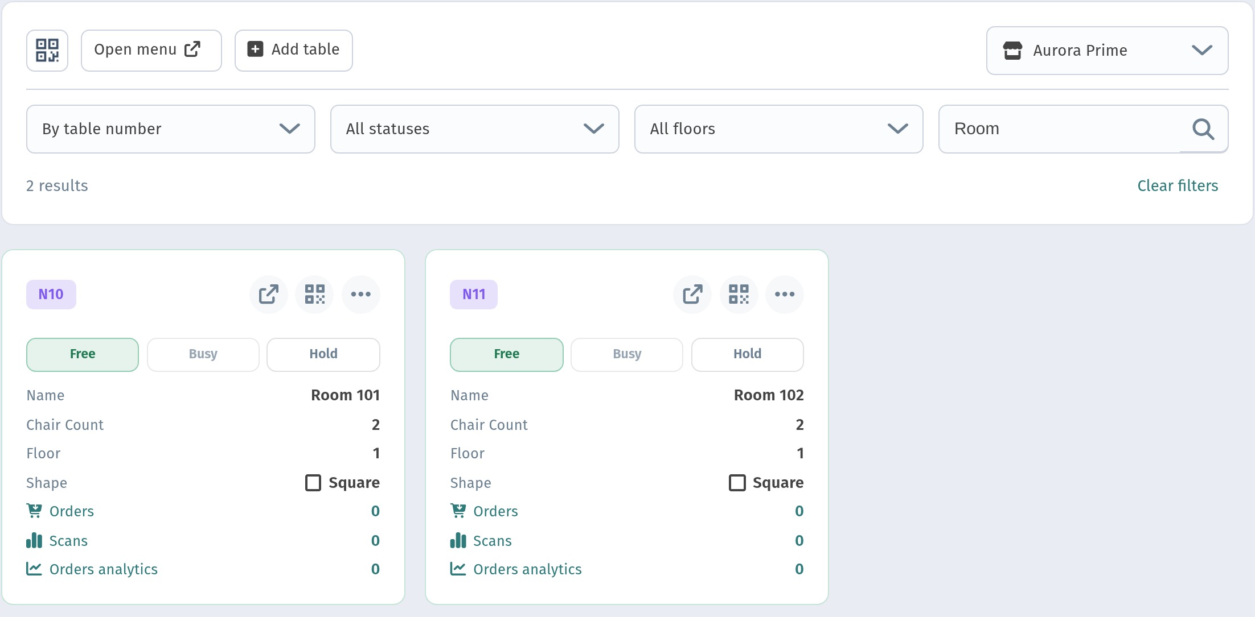The image size is (1255, 617).
Task: Click the Open menu button
Action: [151, 51]
